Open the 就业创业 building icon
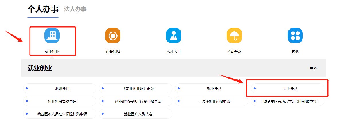This screenshot has width=344, height=131. 52,36
